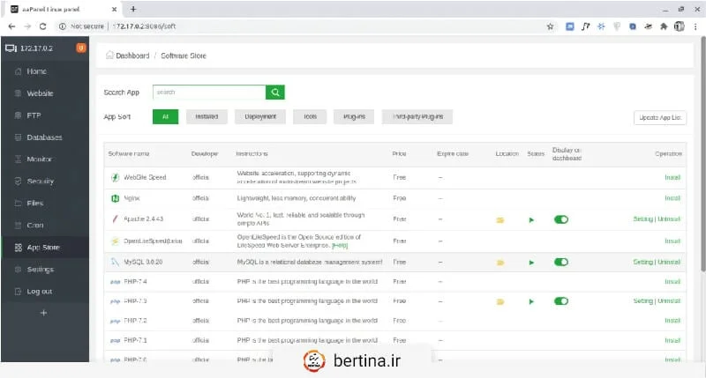Screen dimensions: 706x378
Task: Click the Update App List button
Action: coord(660,118)
